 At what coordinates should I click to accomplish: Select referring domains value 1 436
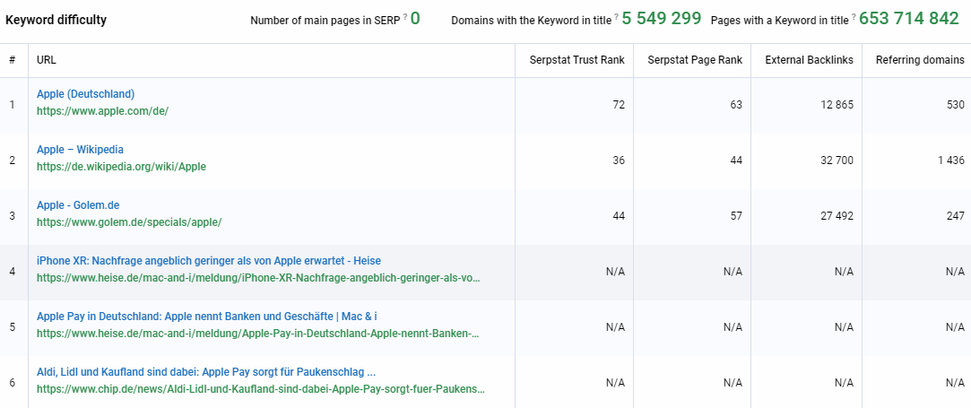coord(951,161)
